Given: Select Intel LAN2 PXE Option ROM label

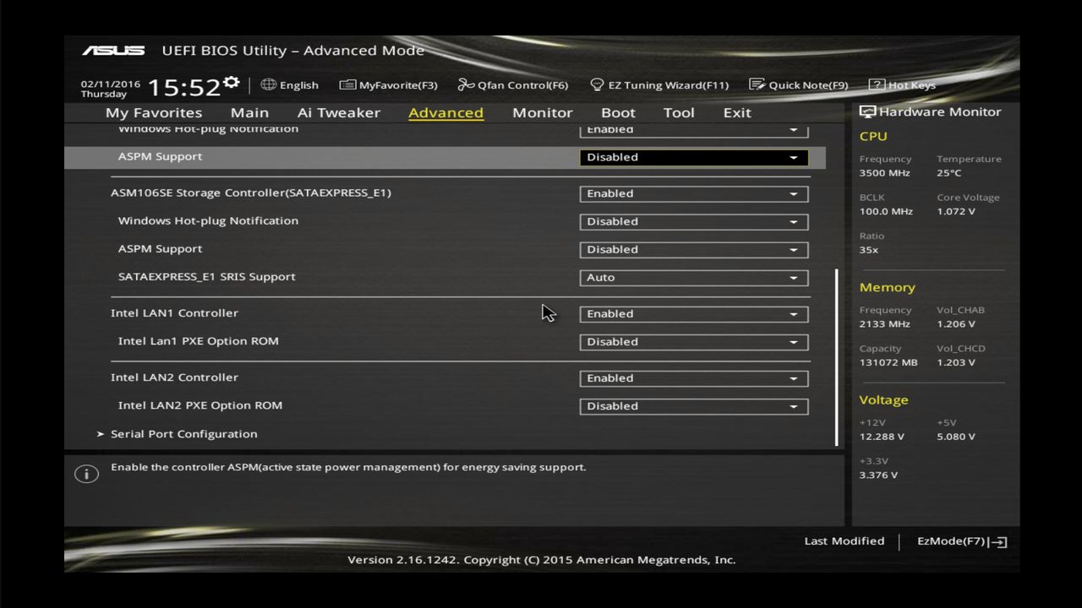Looking at the screenshot, I should [200, 405].
